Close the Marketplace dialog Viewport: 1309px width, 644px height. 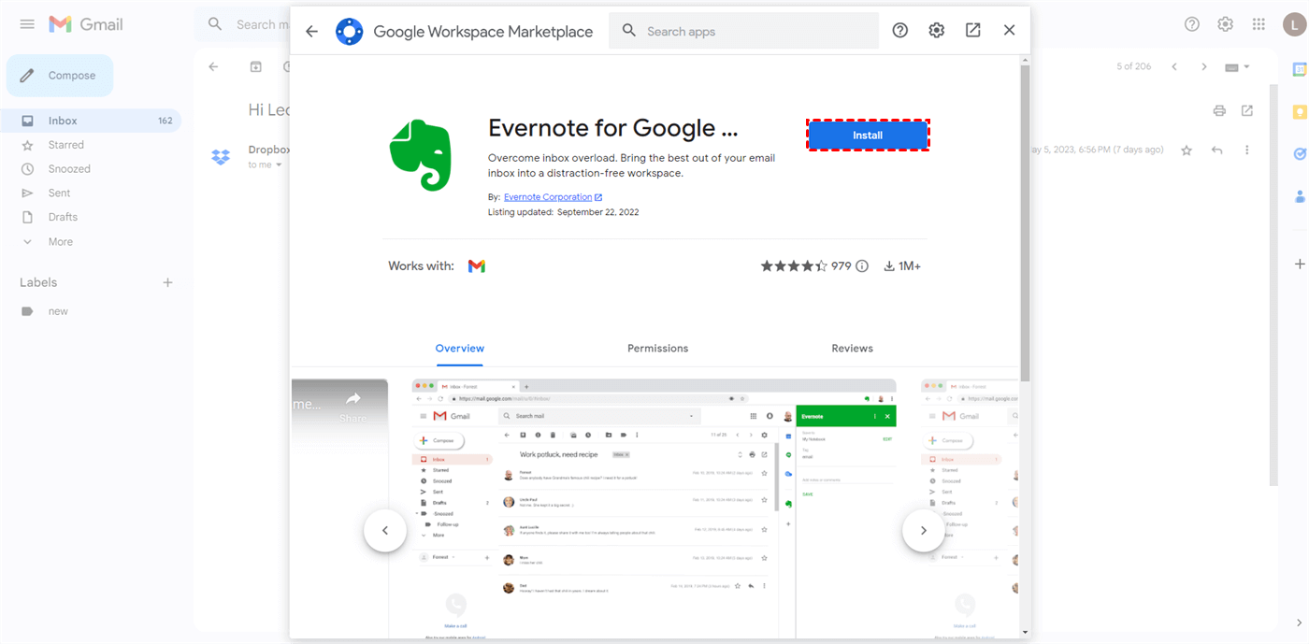tap(1010, 31)
